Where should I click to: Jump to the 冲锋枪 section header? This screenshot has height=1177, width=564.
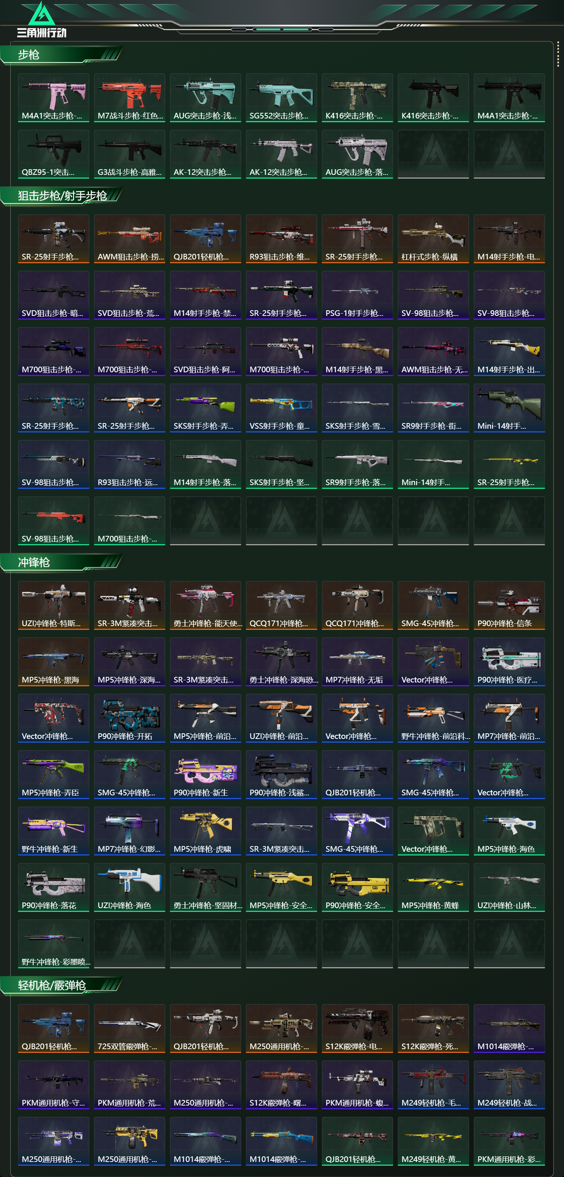(34, 562)
